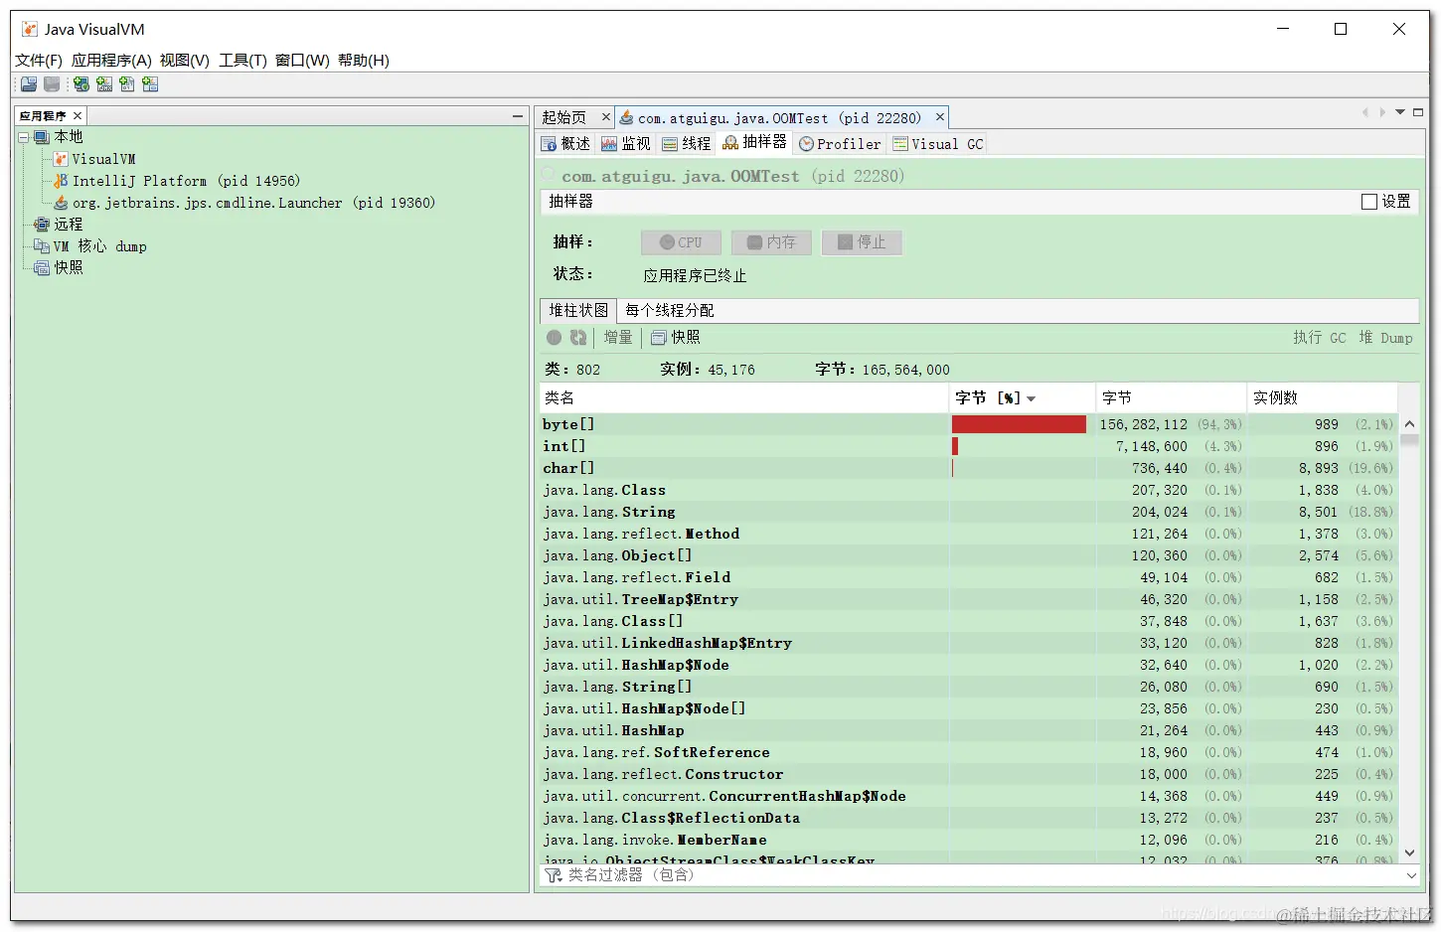This screenshot has height=932, width=1441.
Task: Open the 工具(T) menu
Action: (243, 61)
